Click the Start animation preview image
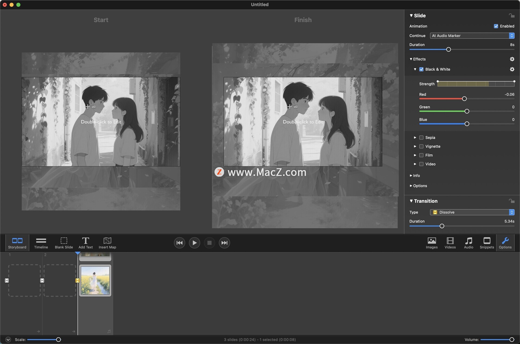This screenshot has height=344, width=520. pyautogui.click(x=101, y=122)
